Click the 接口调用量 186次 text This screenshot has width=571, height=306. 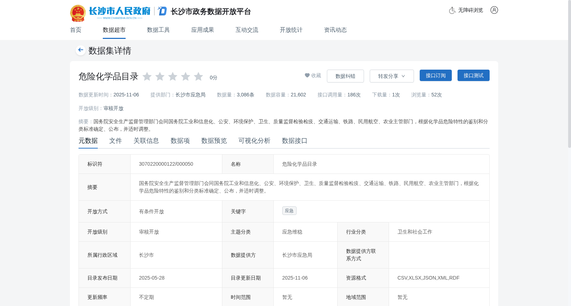(x=339, y=95)
